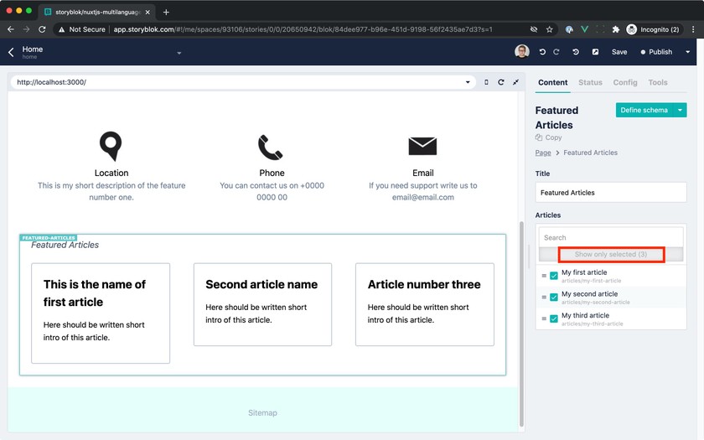This screenshot has width=704, height=440.
Task: Open the Publish options dropdown arrow
Action: (x=687, y=52)
